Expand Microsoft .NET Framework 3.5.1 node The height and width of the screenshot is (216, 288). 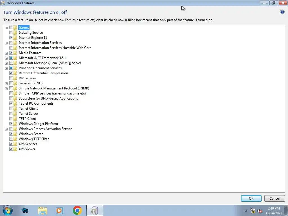click(6, 58)
